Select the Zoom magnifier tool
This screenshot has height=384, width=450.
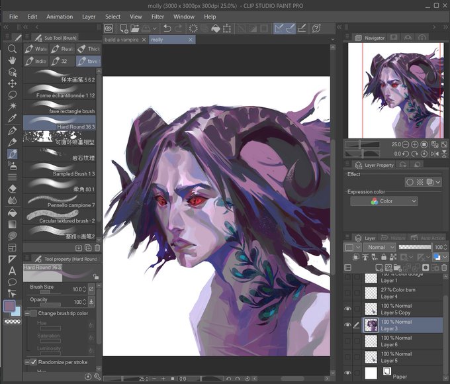click(x=12, y=48)
